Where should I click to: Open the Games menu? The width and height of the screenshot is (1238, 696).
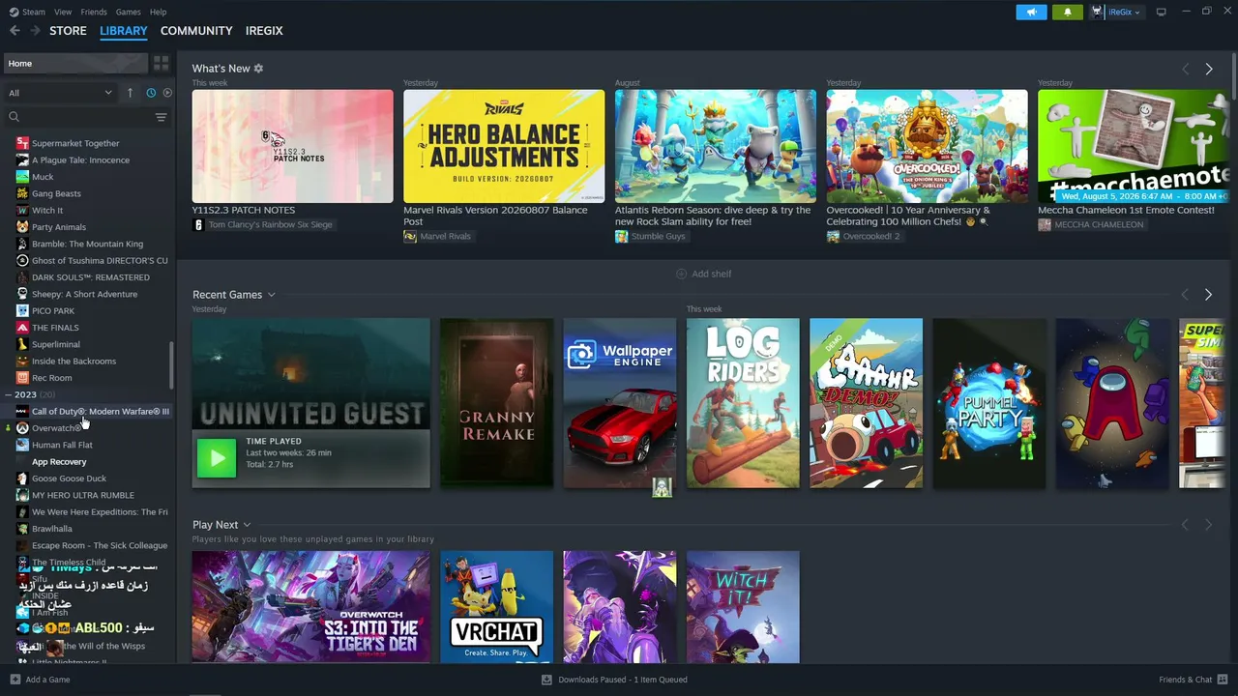[x=129, y=12]
